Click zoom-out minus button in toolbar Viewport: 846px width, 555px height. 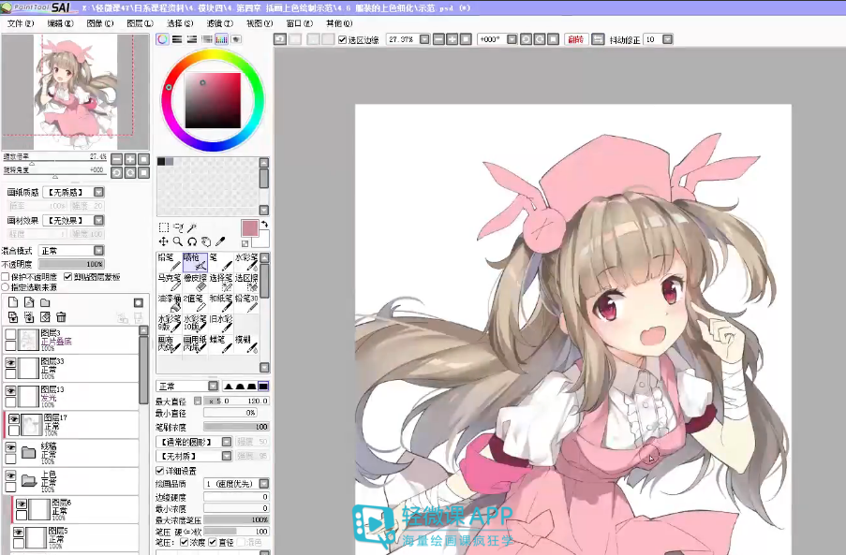pyautogui.click(x=438, y=39)
